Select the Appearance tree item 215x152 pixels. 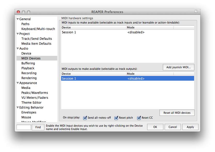tap(28, 83)
